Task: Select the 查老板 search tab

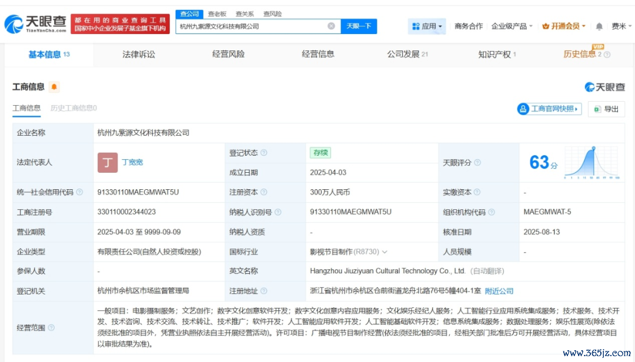Action: pyautogui.click(x=217, y=14)
